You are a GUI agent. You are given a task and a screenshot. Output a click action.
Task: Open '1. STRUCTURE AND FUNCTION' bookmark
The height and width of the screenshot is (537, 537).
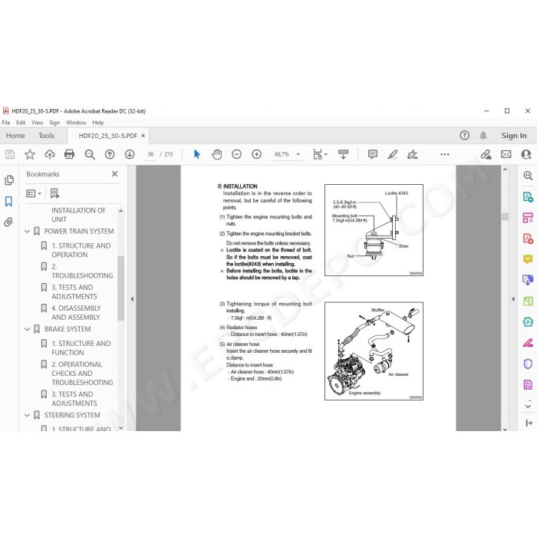click(x=81, y=348)
